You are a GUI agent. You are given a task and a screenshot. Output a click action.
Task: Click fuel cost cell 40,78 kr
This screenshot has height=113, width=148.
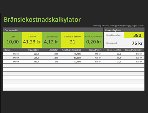point(78,54)
